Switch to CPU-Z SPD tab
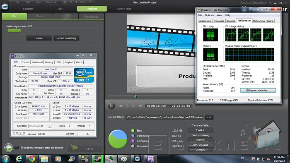290x163 pixels. point(59,62)
